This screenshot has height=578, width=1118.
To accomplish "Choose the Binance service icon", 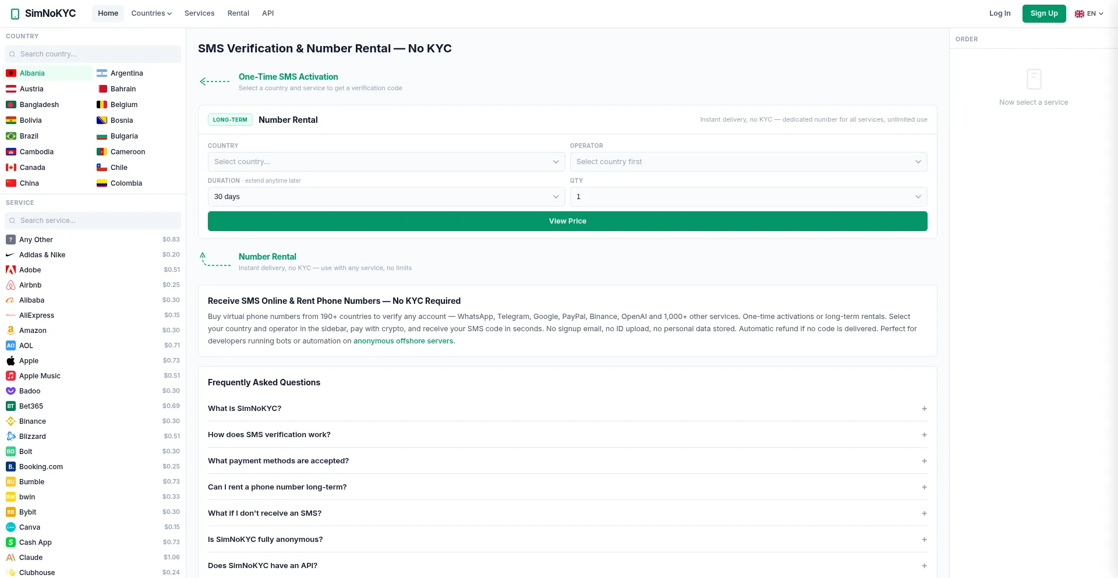I will (x=10, y=421).
